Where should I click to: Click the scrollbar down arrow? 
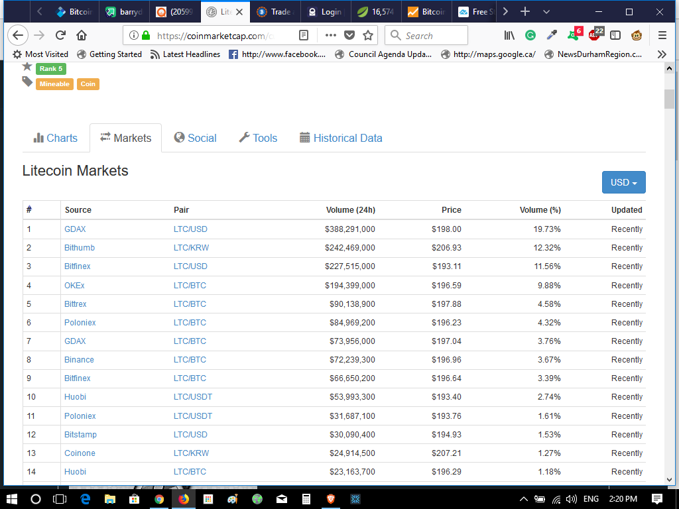(x=669, y=480)
